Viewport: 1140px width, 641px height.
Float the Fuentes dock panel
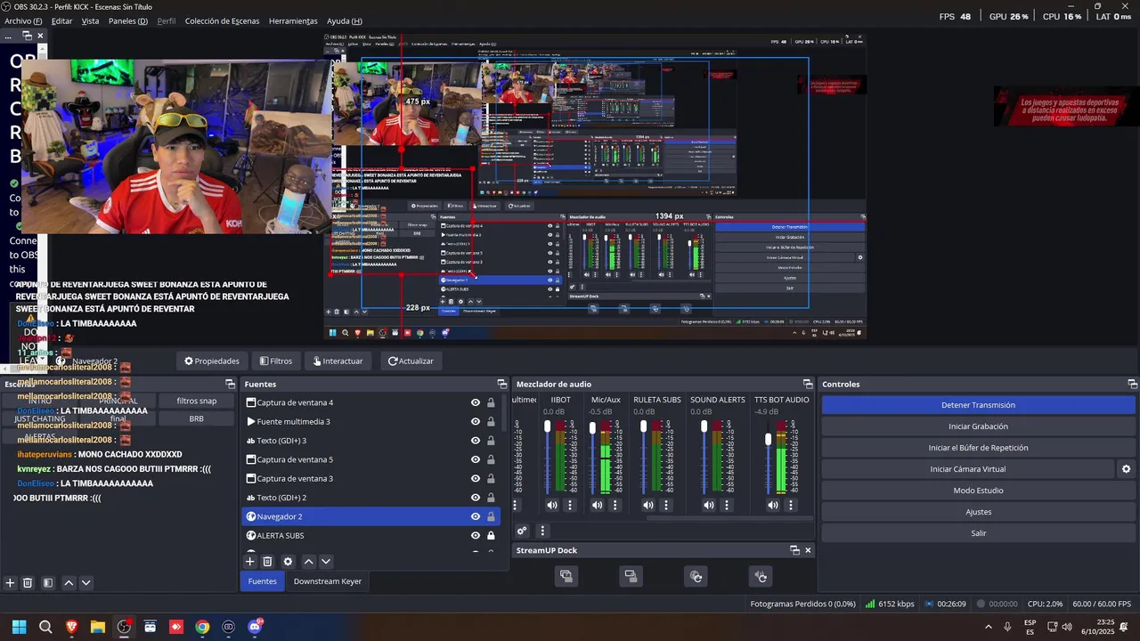coord(501,385)
